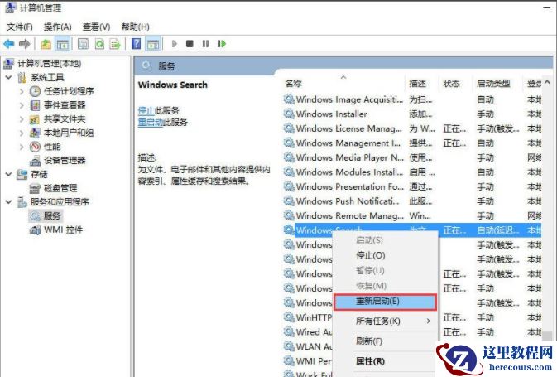Click the Back arrow toolbar icon
Viewport: 557px width, 377px height.
point(9,44)
